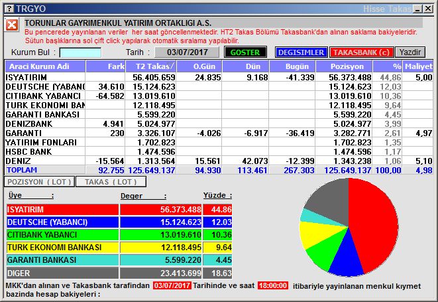
Task: Click the Kurum Bul search field
Action: coord(80,52)
